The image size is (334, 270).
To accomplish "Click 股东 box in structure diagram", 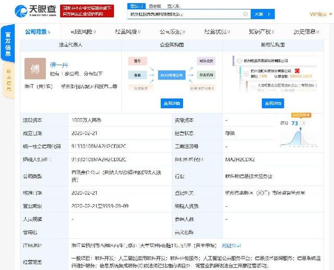I will pyautogui.click(x=137, y=61).
